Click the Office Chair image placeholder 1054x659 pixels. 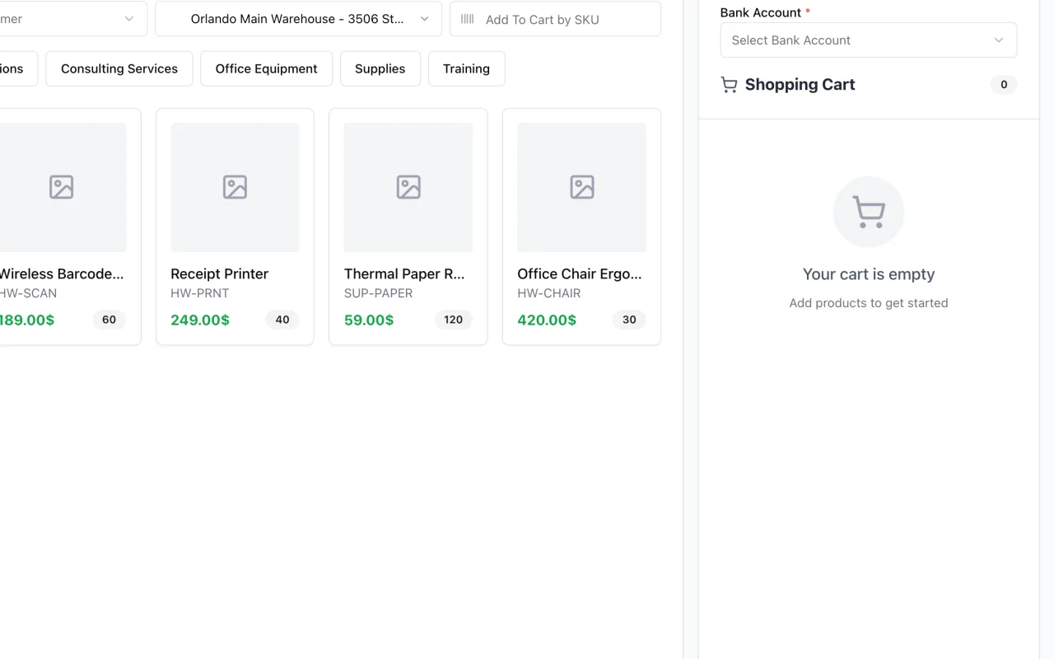click(581, 187)
